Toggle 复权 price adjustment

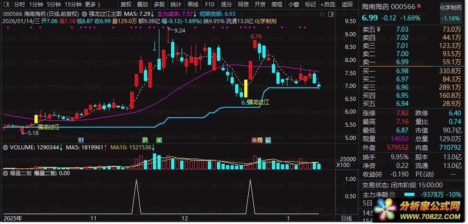click(126, 5)
